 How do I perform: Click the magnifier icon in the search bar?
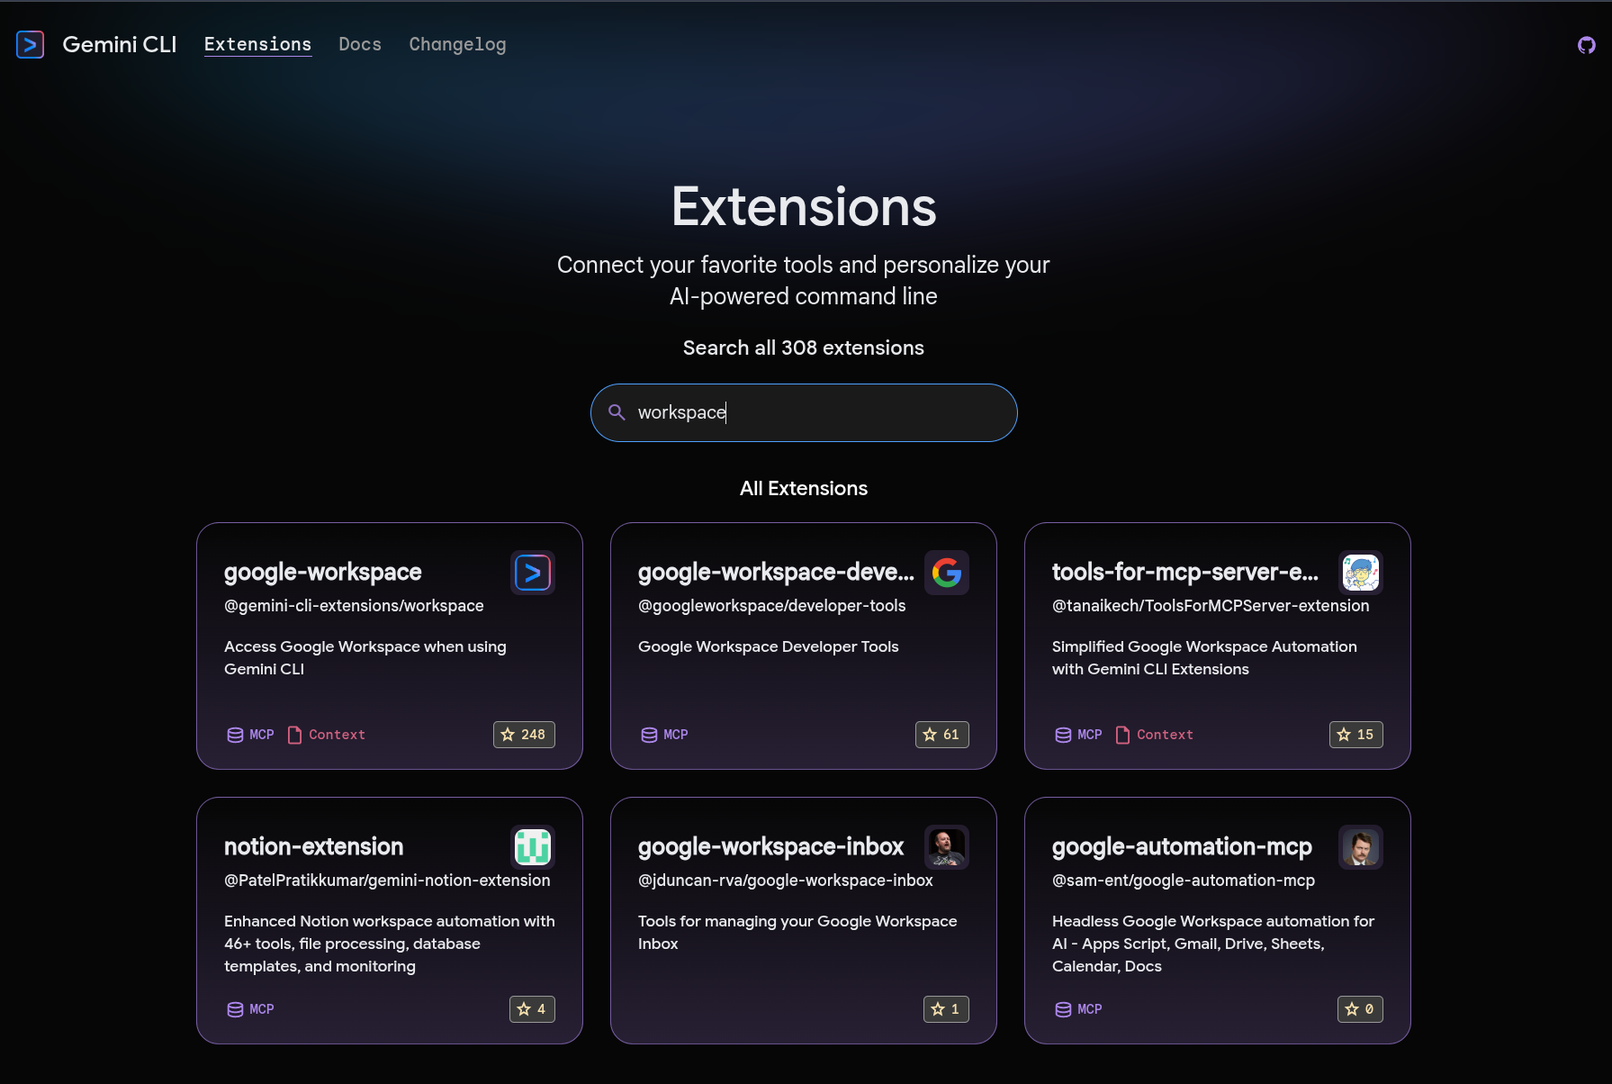617,412
